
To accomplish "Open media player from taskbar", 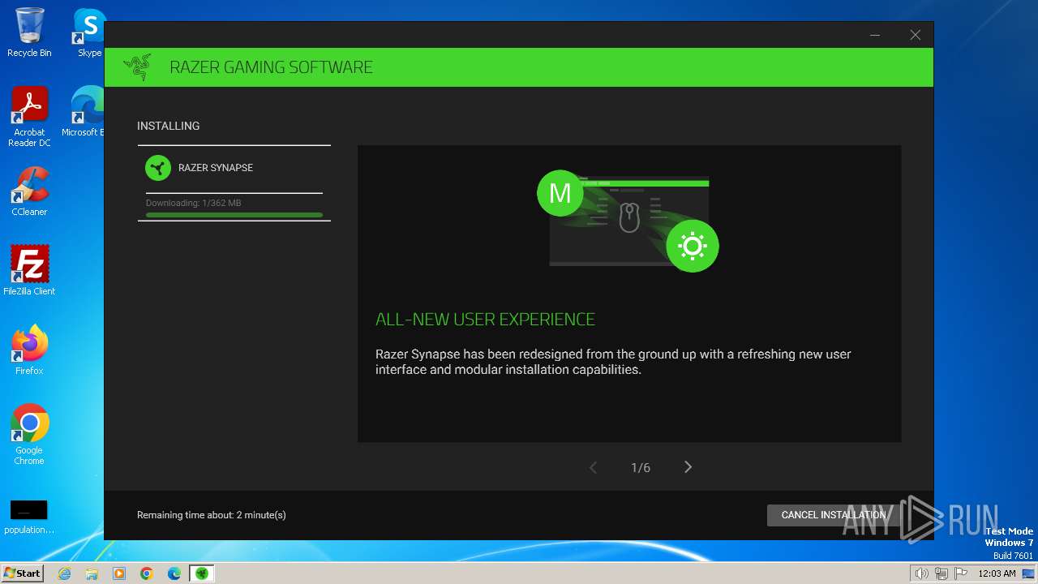I will click(119, 573).
